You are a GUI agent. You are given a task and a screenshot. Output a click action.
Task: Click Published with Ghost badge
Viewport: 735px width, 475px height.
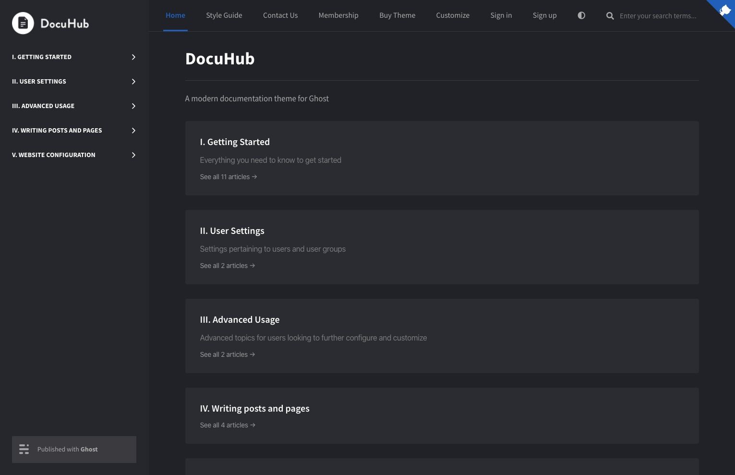[74, 450]
